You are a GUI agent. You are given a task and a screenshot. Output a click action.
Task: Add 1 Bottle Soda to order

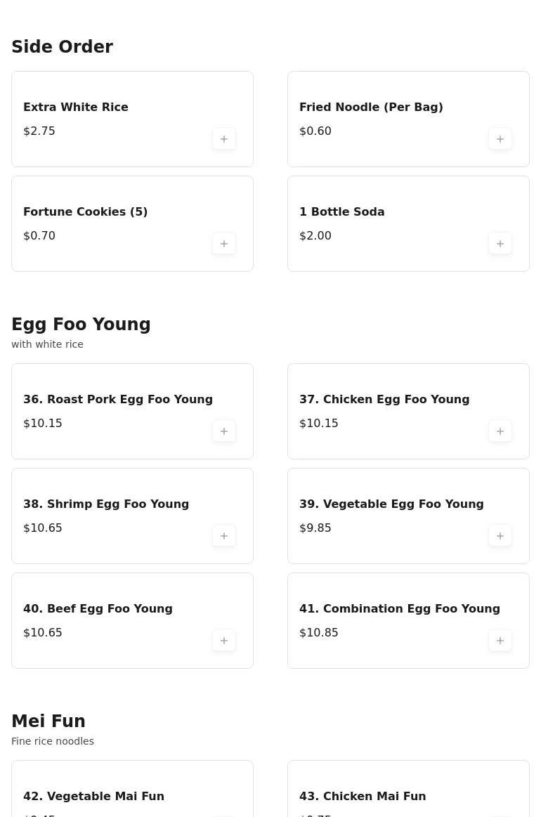coord(500,244)
